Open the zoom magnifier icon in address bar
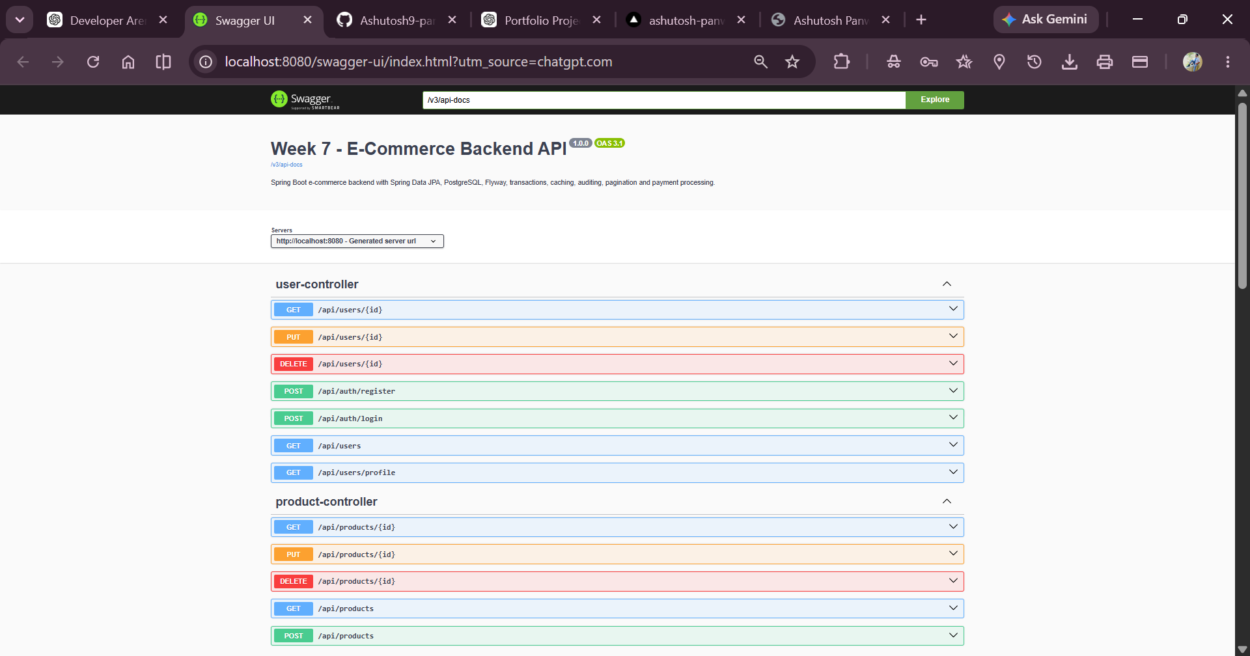Image resolution: width=1250 pixels, height=656 pixels. (760, 62)
